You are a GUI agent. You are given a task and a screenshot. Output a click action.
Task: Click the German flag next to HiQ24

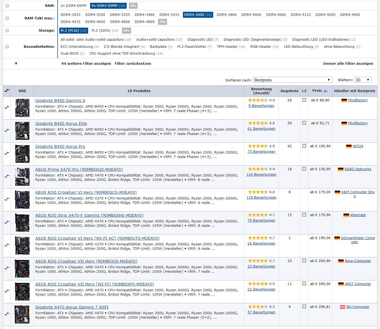349,146
